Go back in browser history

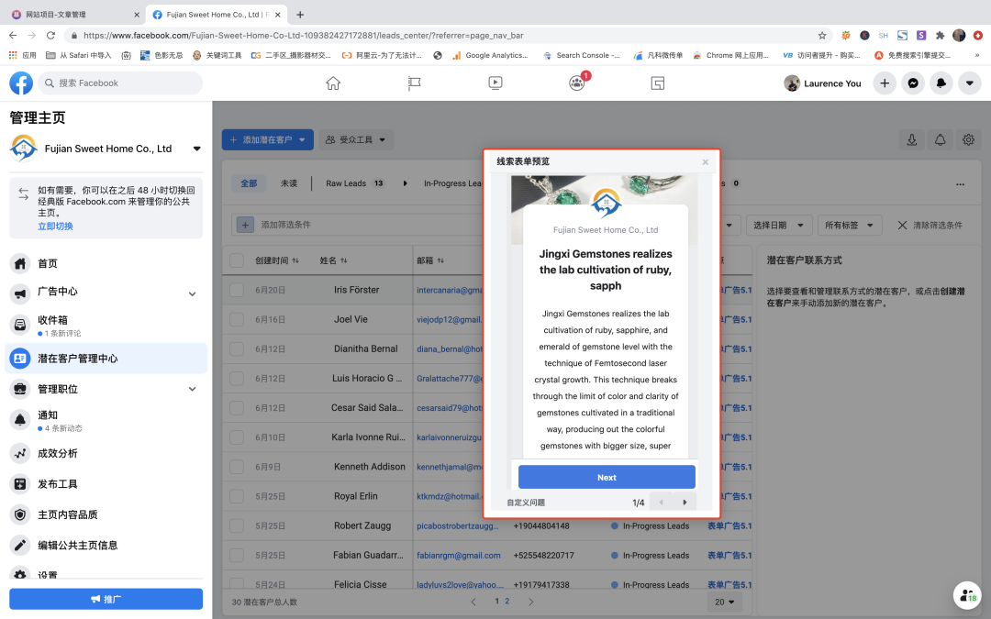pos(13,36)
